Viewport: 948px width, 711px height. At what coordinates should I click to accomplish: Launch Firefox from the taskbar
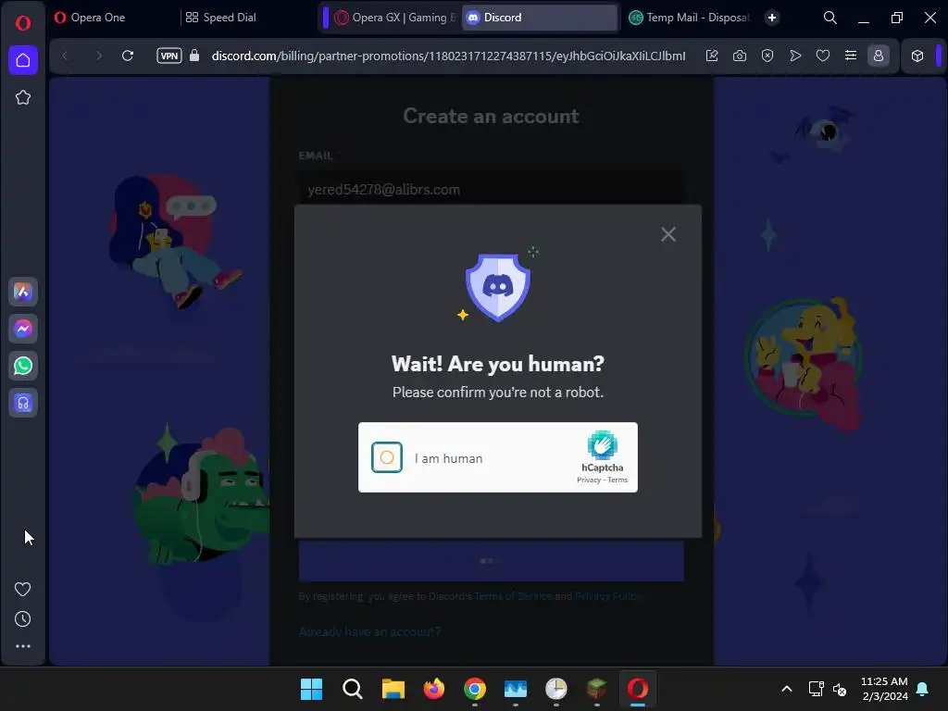pyautogui.click(x=433, y=689)
